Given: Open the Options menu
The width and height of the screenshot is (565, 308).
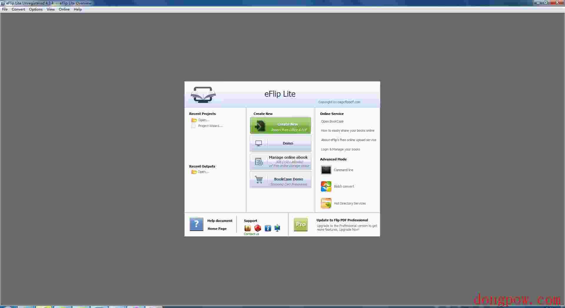Looking at the screenshot, I should [36, 9].
